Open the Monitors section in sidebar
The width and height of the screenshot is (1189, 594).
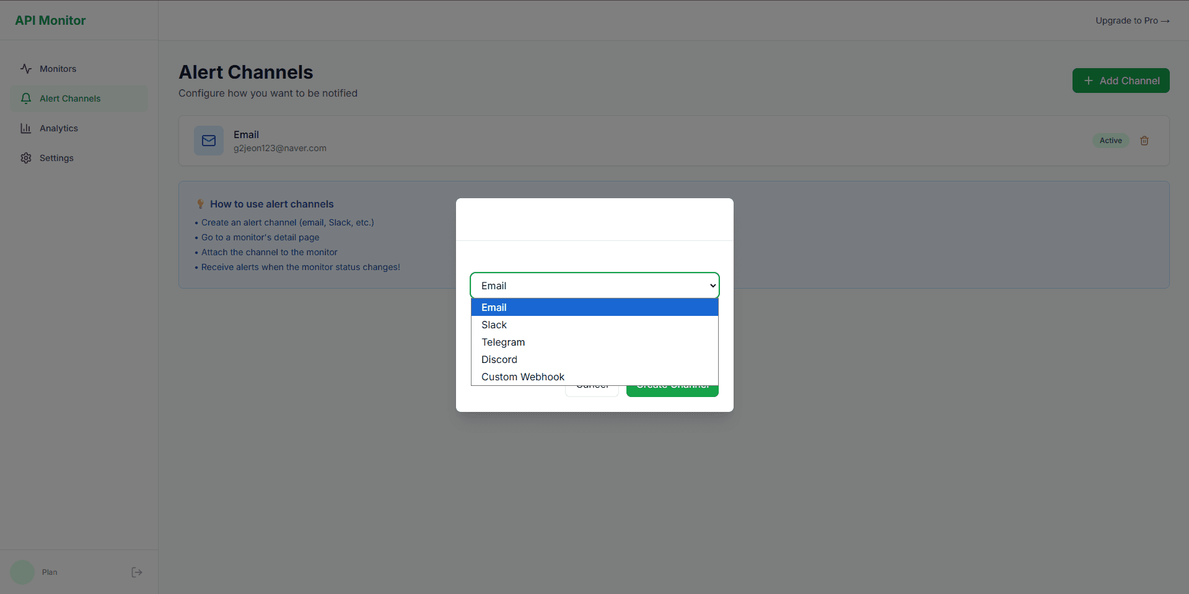(58, 69)
